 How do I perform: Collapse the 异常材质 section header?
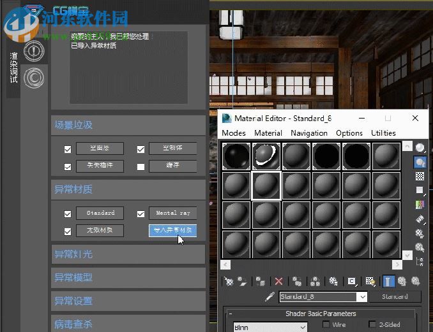coord(128,189)
